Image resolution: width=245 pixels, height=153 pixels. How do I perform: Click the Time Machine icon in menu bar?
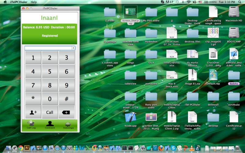177,2
